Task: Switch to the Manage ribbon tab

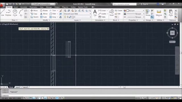Action: tap(49, 7)
